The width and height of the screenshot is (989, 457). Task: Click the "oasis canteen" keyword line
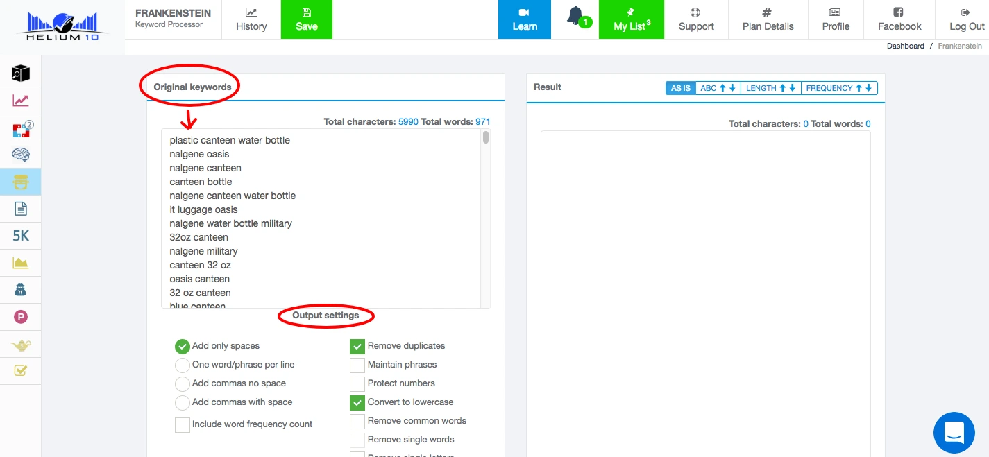pyautogui.click(x=199, y=279)
